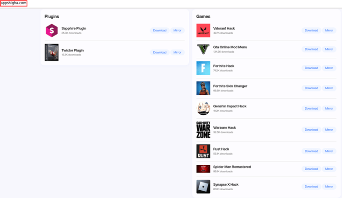Open Mirror link for Synapse X Hack
Image resolution: width=342 pixels, height=198 pixels.
pos(329,187)
